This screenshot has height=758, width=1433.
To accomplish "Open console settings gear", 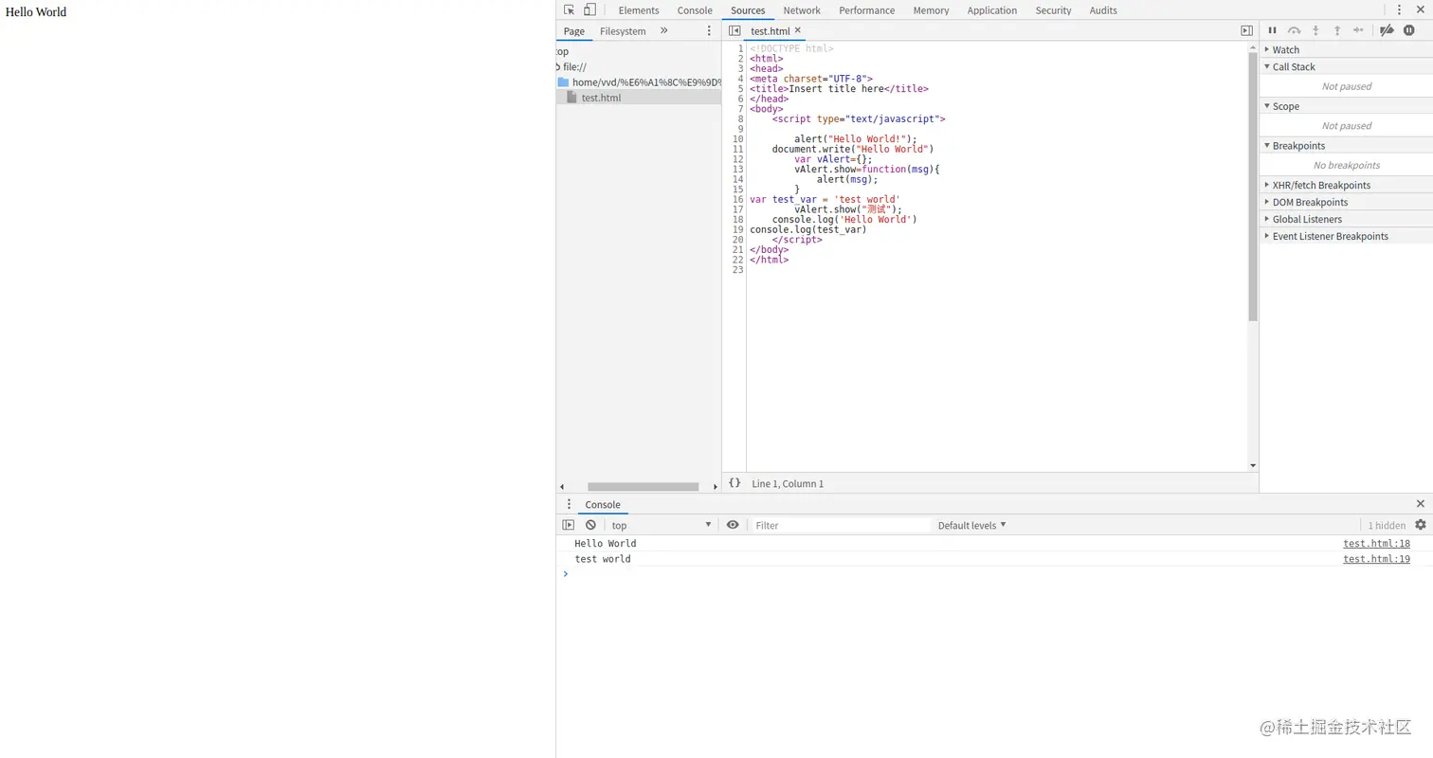I will (x=1420, y=525).
